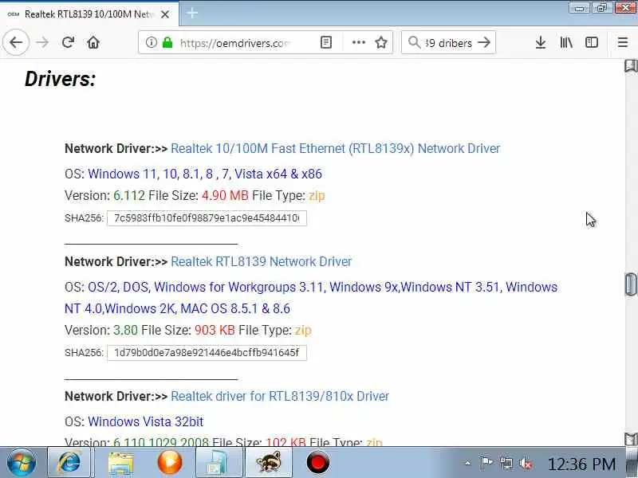Open Action Center flag icon

pyautogui.click(x=486, y=463)
